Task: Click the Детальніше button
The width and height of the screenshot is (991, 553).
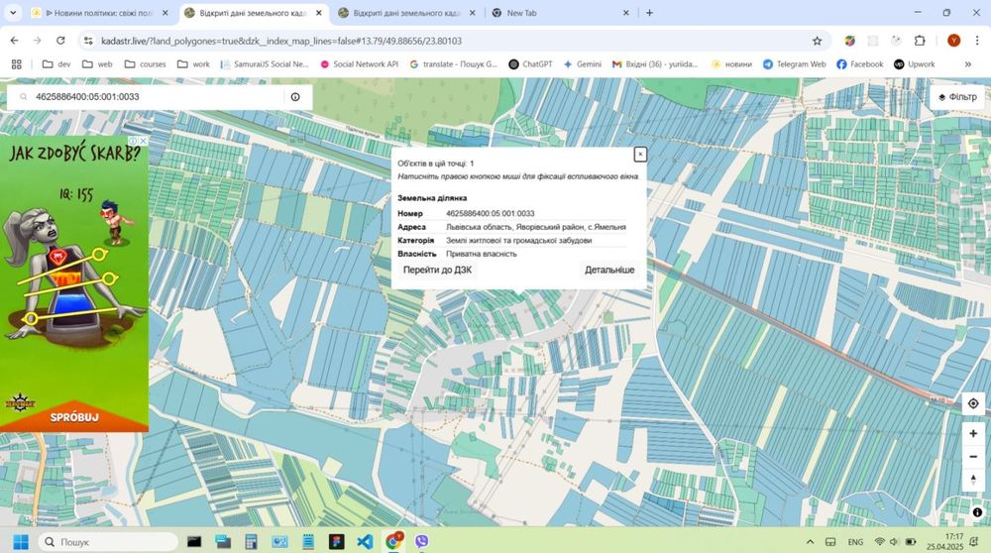Action: click(x=609, y=270)
